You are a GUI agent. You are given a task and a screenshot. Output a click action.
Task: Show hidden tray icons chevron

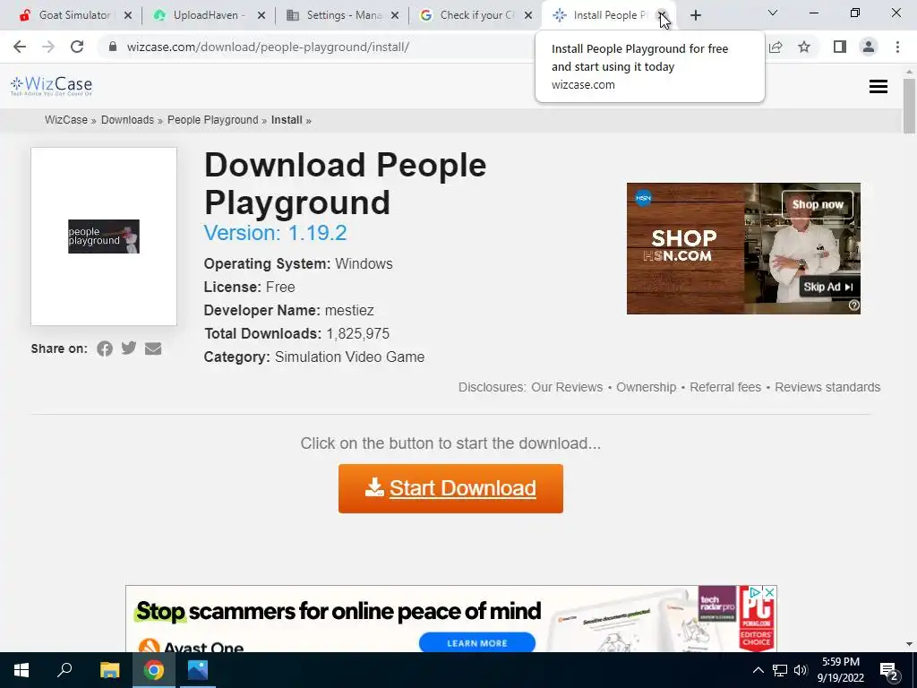click(x=758, y=670)
